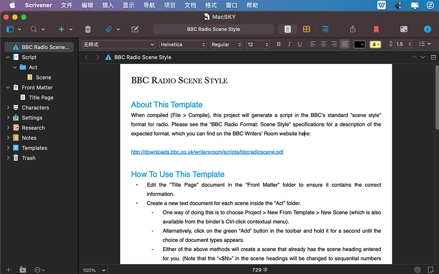
Task: Open the font size 12 dropdown
Action: 258,44
